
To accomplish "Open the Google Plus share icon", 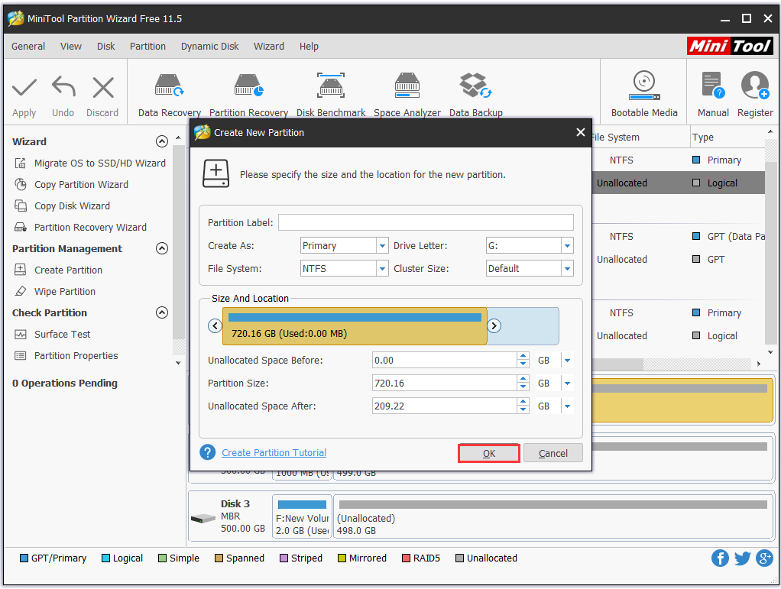I will (764, 558).
